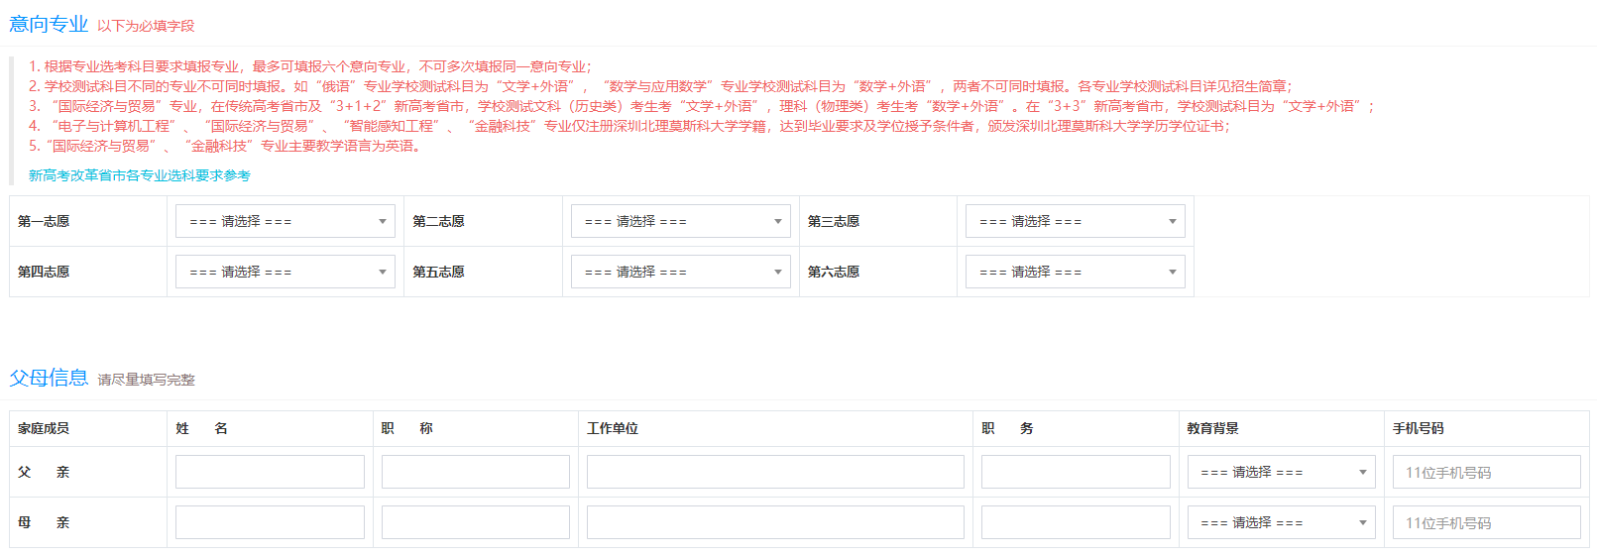The image size is (1597, 557).
Task: Click the 父亲 row label
Action: click(x=44, y=472)
